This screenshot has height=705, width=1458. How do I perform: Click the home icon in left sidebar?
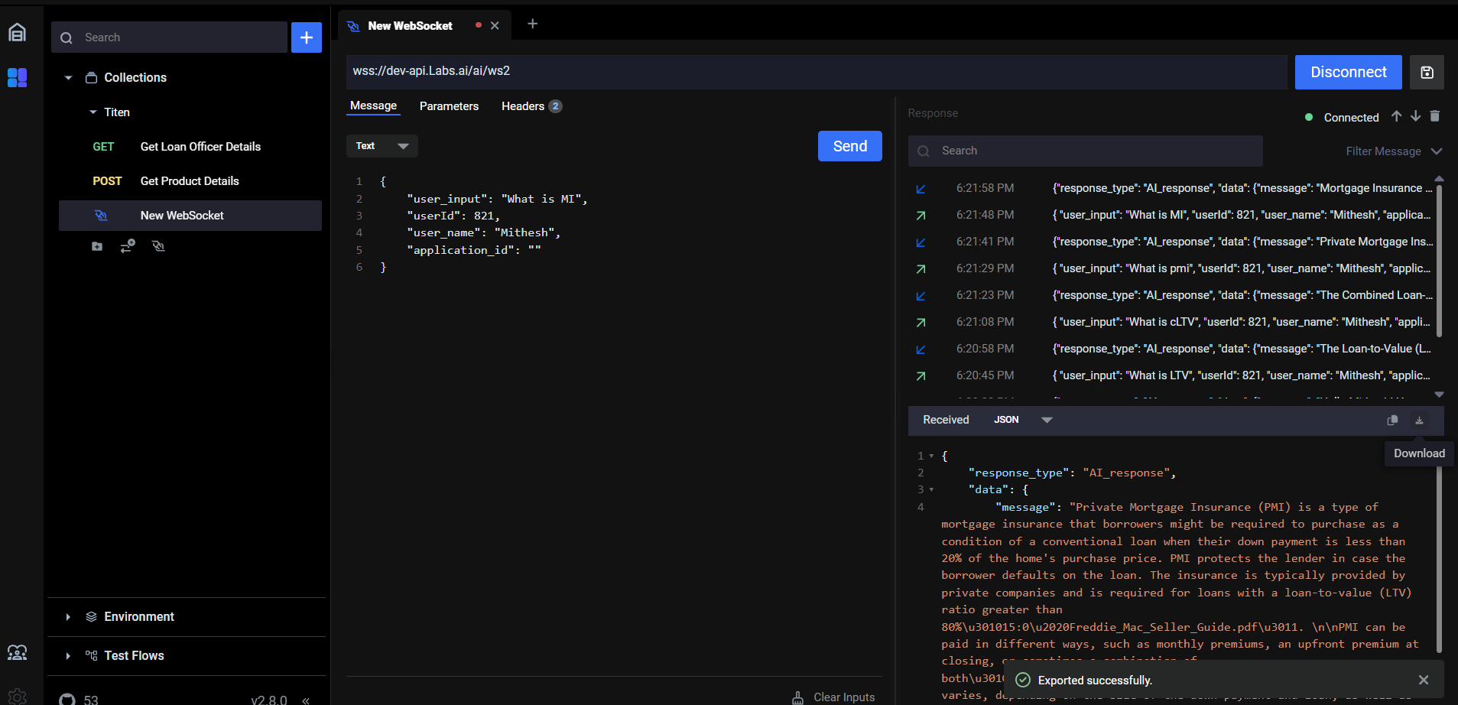click(17, 32)
